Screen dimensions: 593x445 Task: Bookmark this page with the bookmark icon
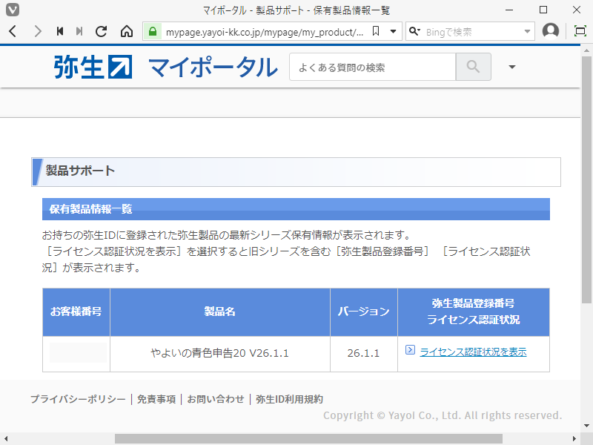[x=376, y=31]
